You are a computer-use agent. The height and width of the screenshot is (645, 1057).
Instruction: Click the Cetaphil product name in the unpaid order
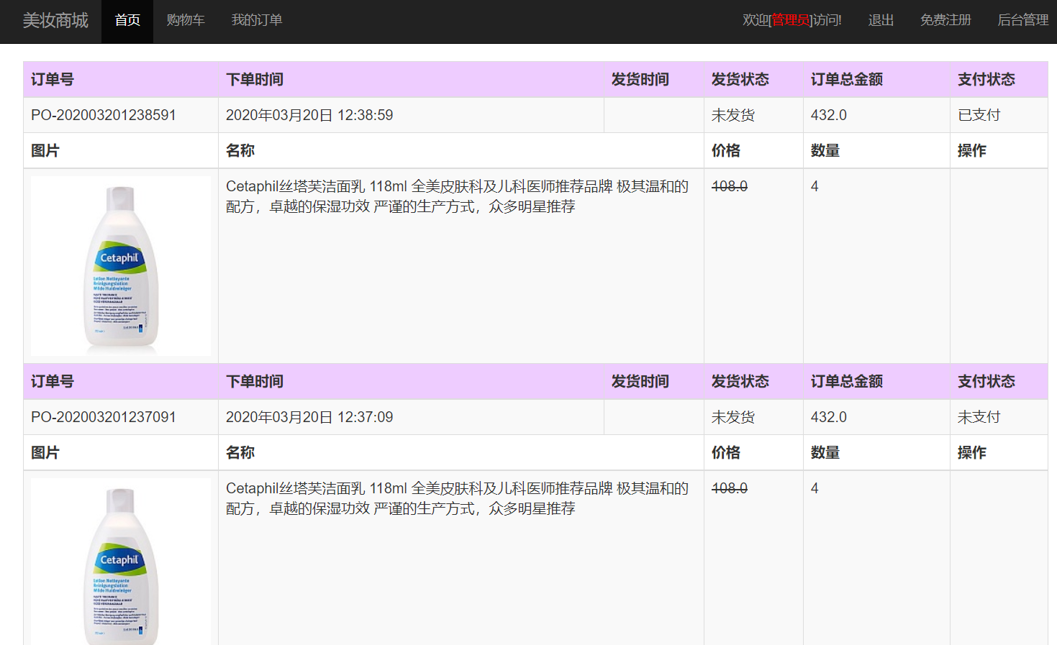[457, 498]
